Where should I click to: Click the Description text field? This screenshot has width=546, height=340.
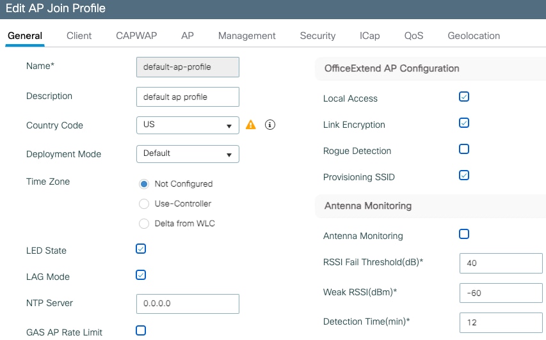188,97
